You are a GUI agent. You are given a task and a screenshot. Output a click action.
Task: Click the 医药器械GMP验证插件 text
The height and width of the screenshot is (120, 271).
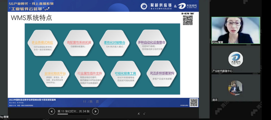[91, 80]
